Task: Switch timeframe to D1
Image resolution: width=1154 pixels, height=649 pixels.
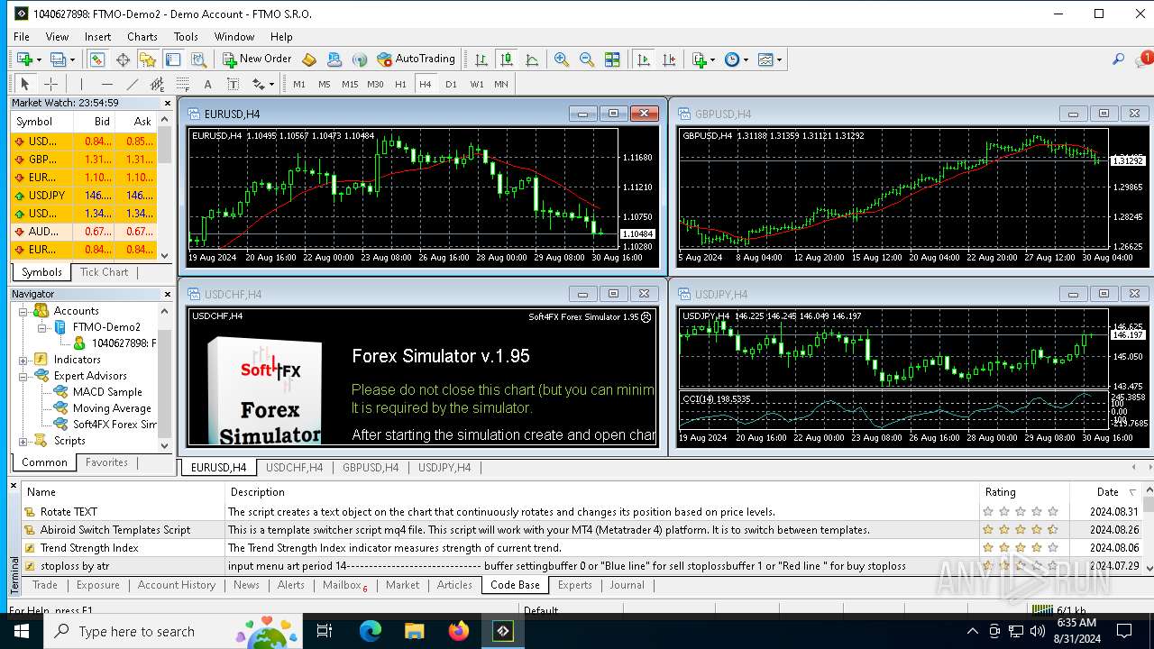Action: tap(451, 84)
